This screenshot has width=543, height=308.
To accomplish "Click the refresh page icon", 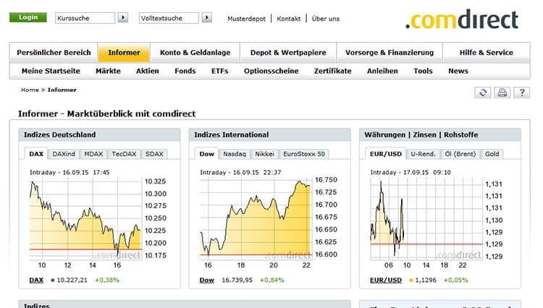I will tap(482, 93).
